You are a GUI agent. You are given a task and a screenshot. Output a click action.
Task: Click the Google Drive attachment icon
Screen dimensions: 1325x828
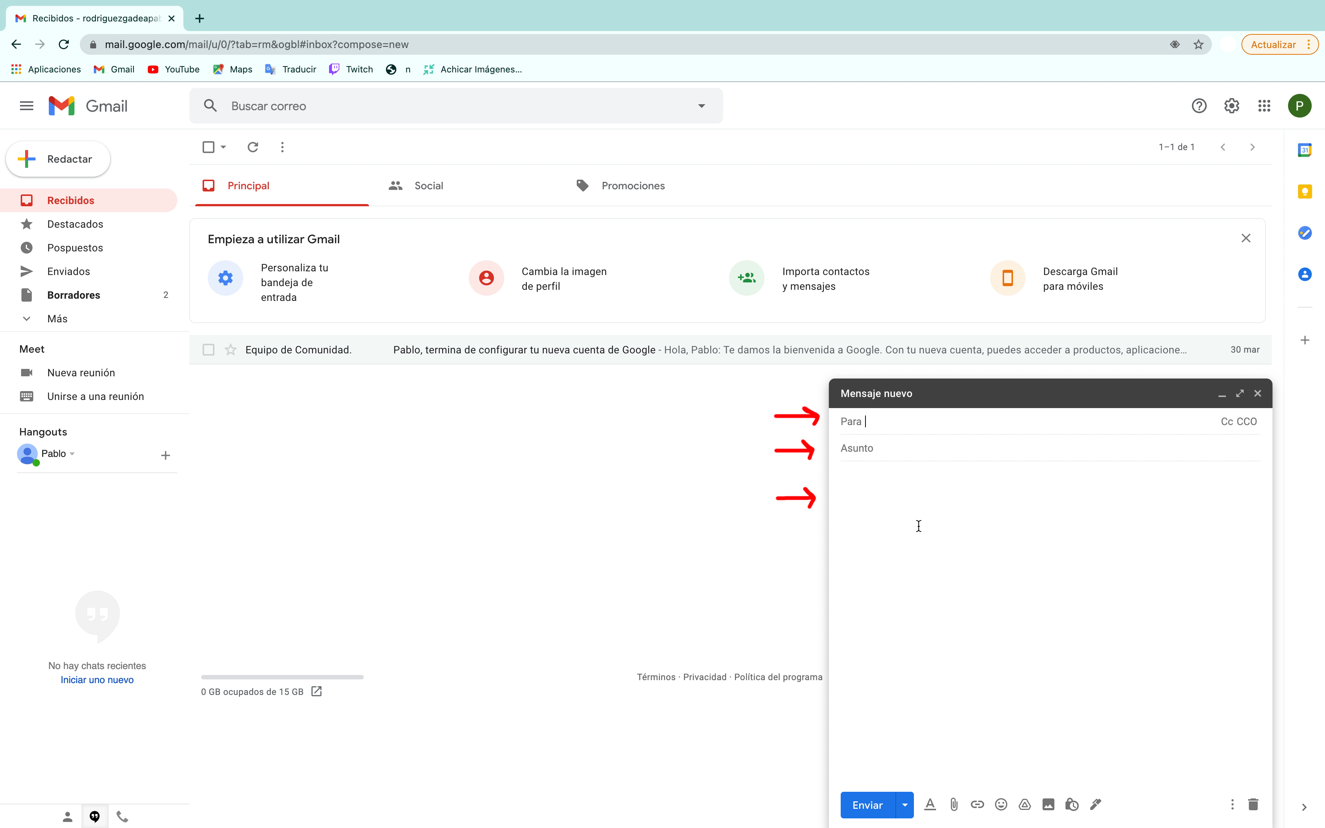pyautogui.click(x=1024, y=804)
